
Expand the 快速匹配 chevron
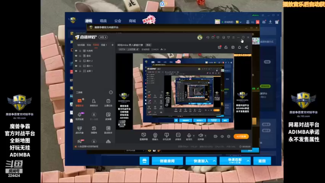point(248,161)
